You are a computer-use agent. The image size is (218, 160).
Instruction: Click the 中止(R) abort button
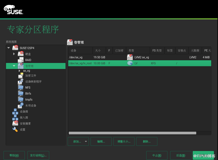click(157, 155)
